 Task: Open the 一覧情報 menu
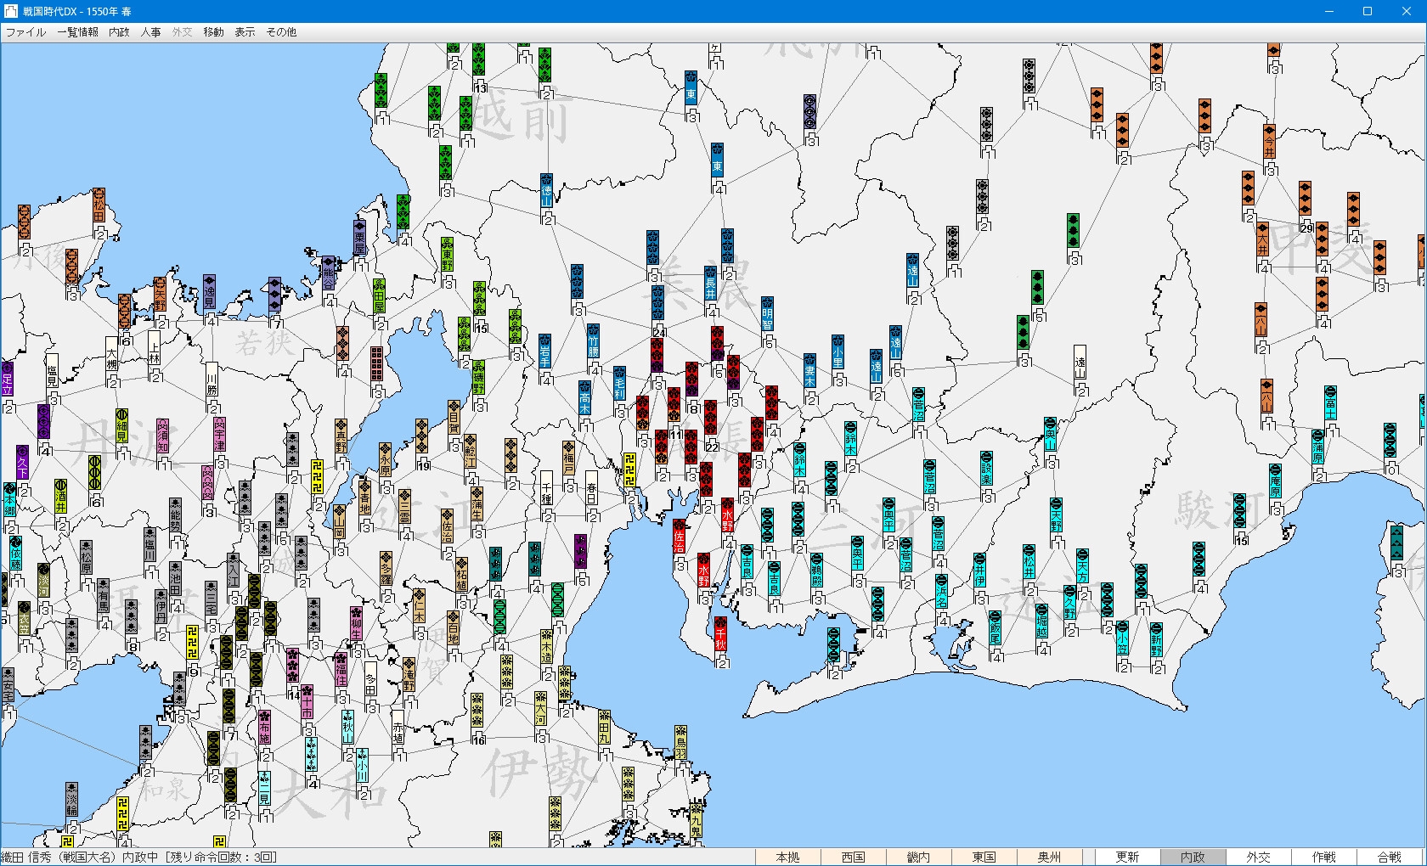[x=77, y=32]
